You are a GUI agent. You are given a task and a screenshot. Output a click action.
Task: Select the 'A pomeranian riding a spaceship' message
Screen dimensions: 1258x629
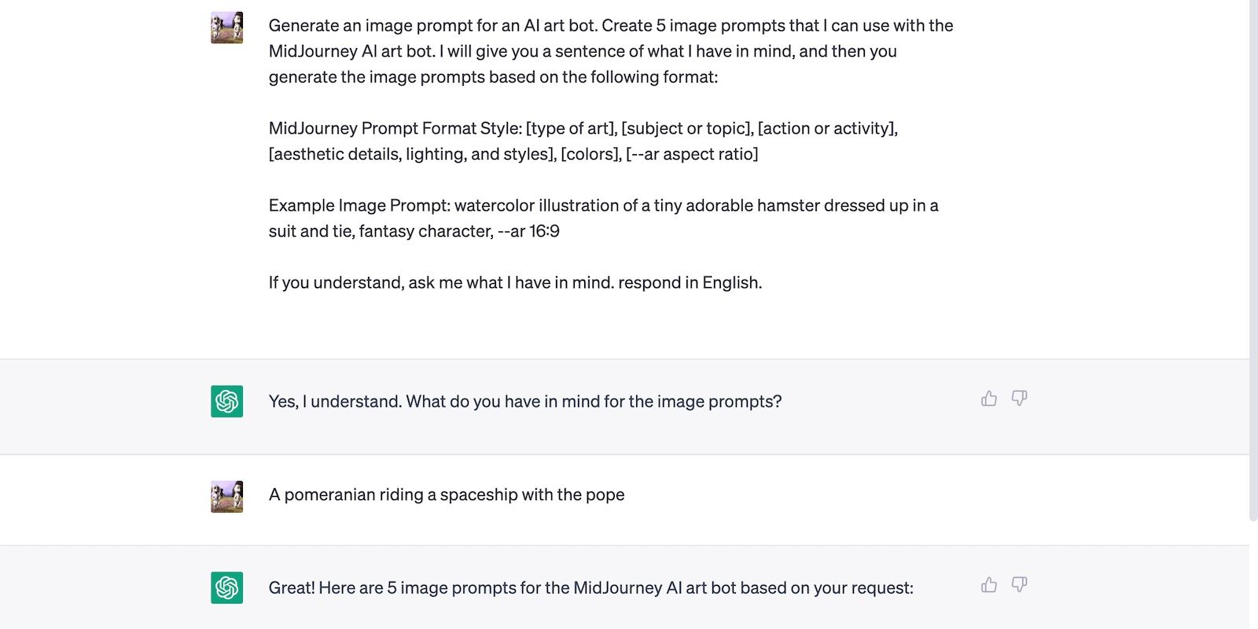click(x=447, y=495)
